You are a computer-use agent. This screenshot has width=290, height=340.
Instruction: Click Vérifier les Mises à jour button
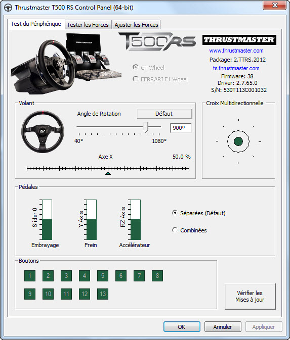250,297
